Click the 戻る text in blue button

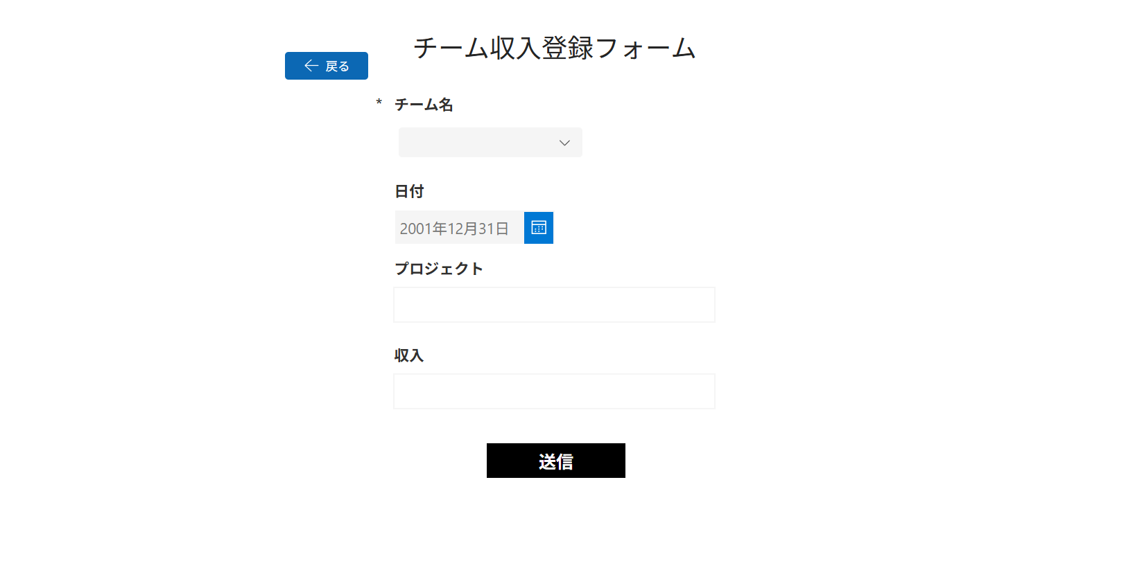[x=337, y=66]
